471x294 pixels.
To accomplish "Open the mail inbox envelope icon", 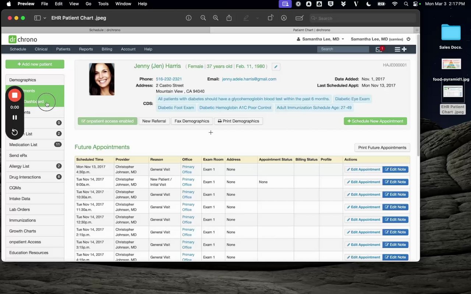I will [379, 49].
